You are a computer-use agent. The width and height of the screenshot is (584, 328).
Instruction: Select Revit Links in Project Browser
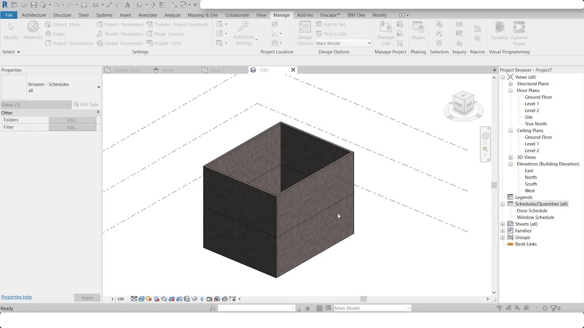click(526, 244)
